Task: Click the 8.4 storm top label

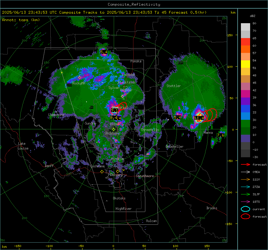Action: [114, 118]
